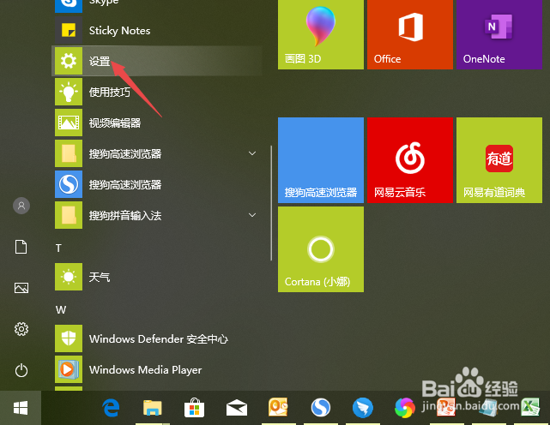
Task: Open 使用技巧 tips app
Action: (157, 92)
